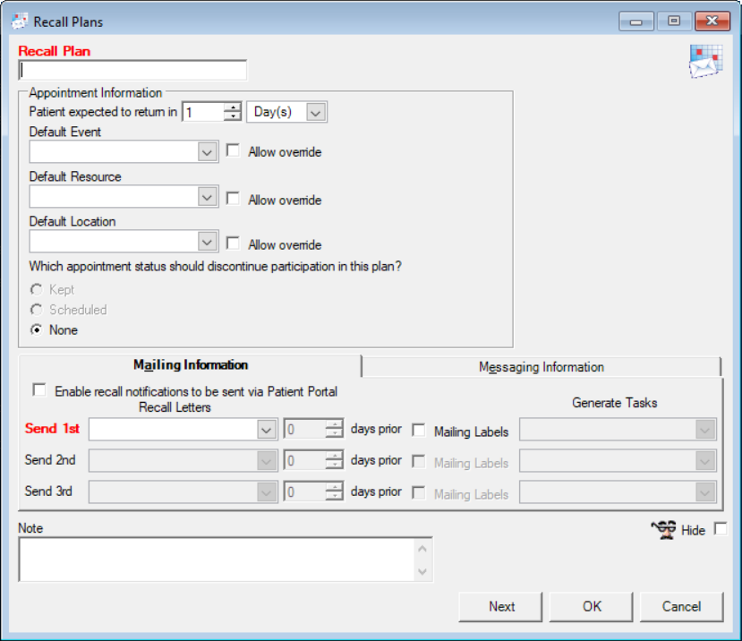Open the Default Event dropdown

point(207,152)
